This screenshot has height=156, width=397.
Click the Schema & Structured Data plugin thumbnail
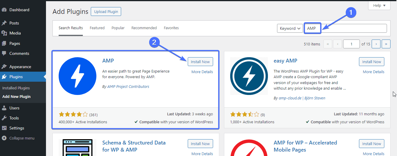[78, 147]
